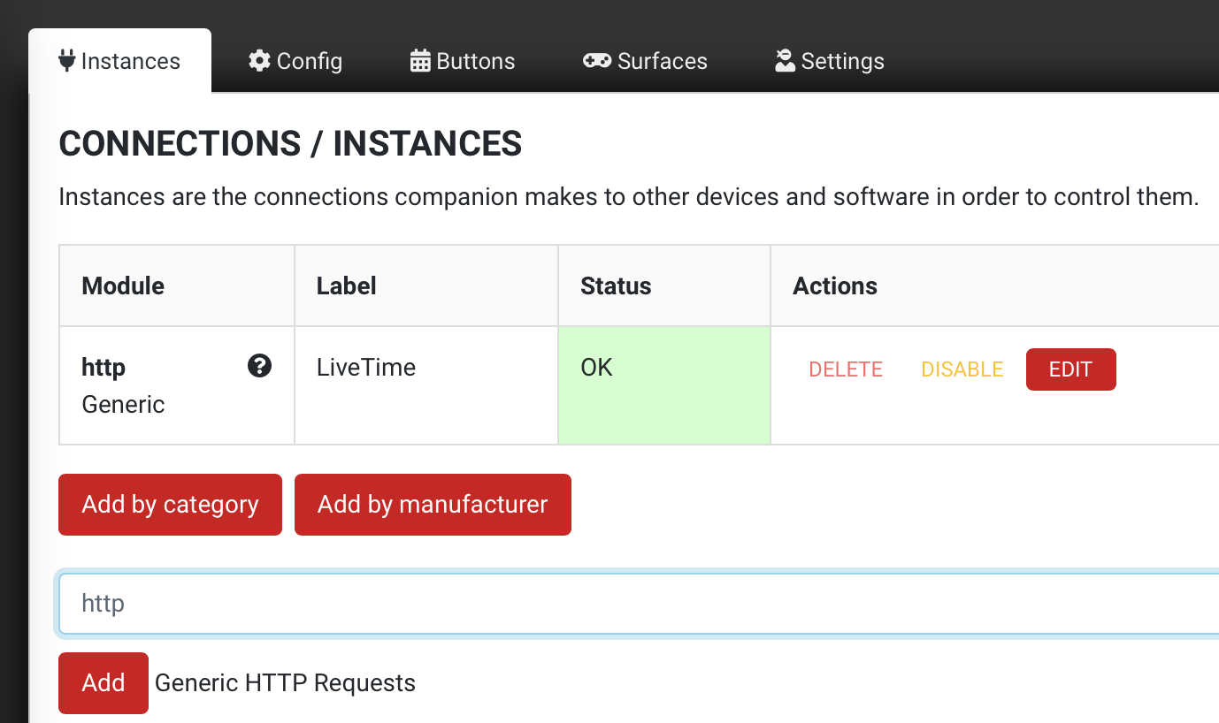Add Generic HTTP Requests module
Viewport: 1219px width, 723px height.
click(103, 682)
